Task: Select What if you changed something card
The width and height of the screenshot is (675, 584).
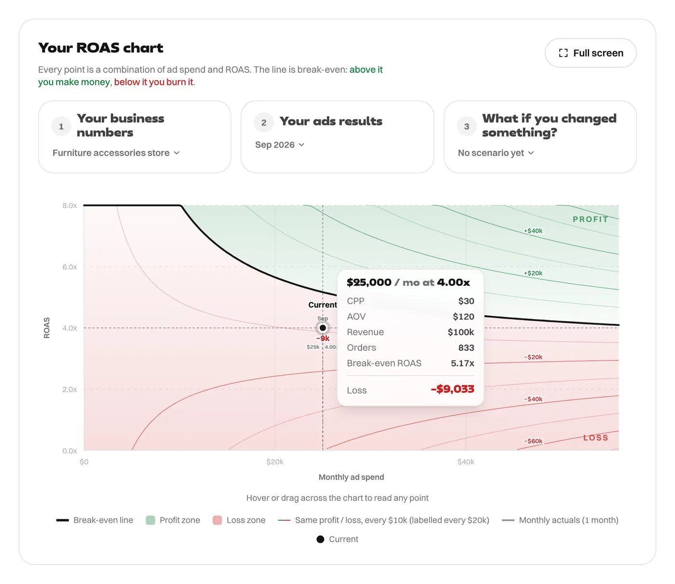Action: click(540, 137)
